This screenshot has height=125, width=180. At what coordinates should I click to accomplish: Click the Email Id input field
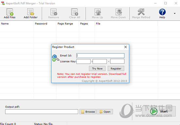point(100,56)
